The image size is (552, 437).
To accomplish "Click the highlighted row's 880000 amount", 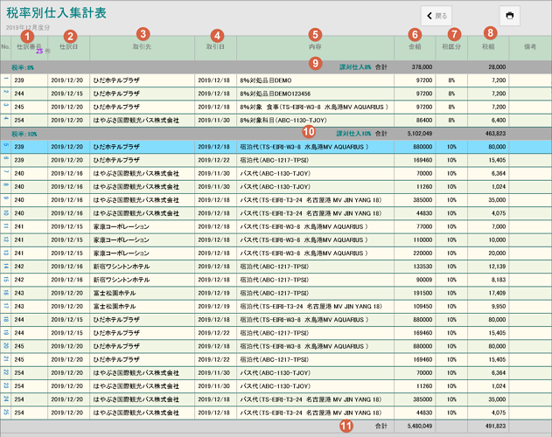I will tap(423, 147).
